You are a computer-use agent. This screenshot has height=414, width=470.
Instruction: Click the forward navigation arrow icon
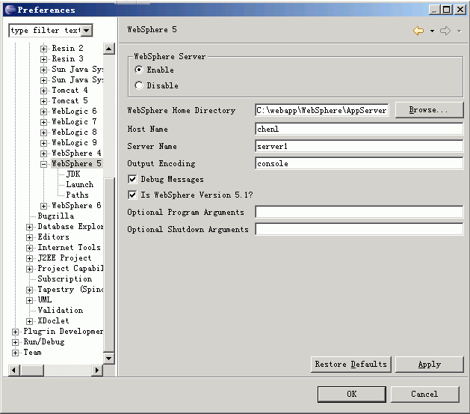(445, 31)
